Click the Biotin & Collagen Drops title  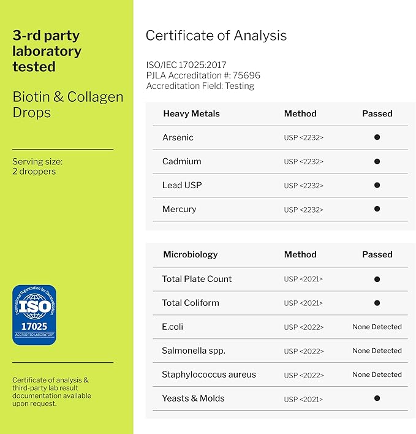[x=67, y=105]
